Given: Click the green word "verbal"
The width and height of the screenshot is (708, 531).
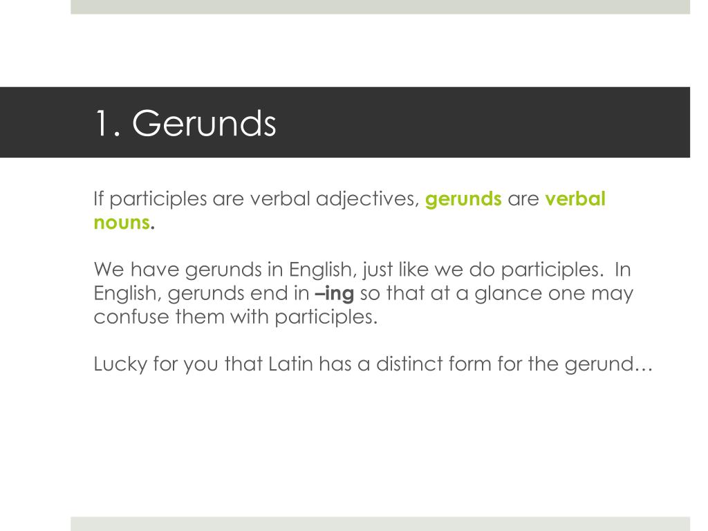Looking at the screenshot, I should (x=575, y=198).
